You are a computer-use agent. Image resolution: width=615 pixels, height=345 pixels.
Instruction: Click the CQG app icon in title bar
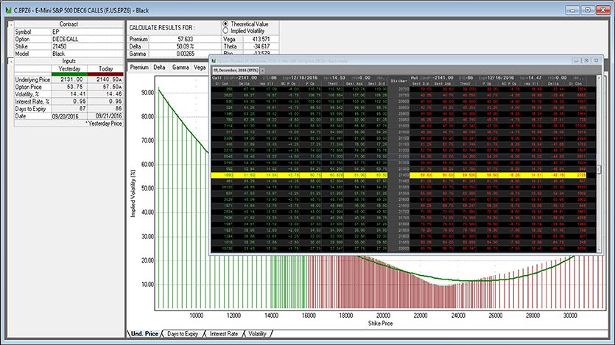pos(7,6)
